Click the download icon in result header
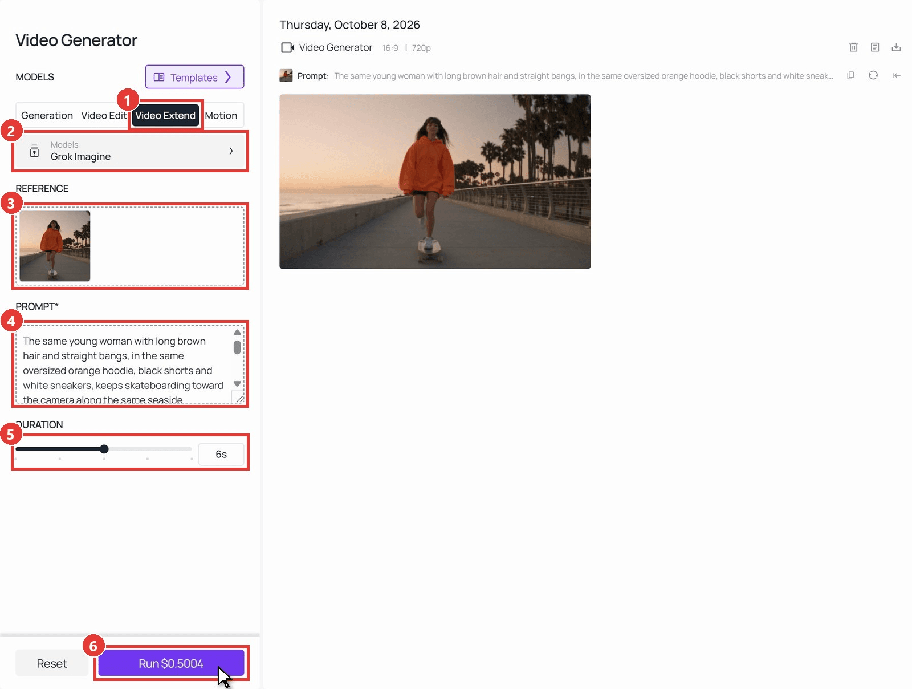Viewport: 912px width, 689px height. tap(896, 47)
